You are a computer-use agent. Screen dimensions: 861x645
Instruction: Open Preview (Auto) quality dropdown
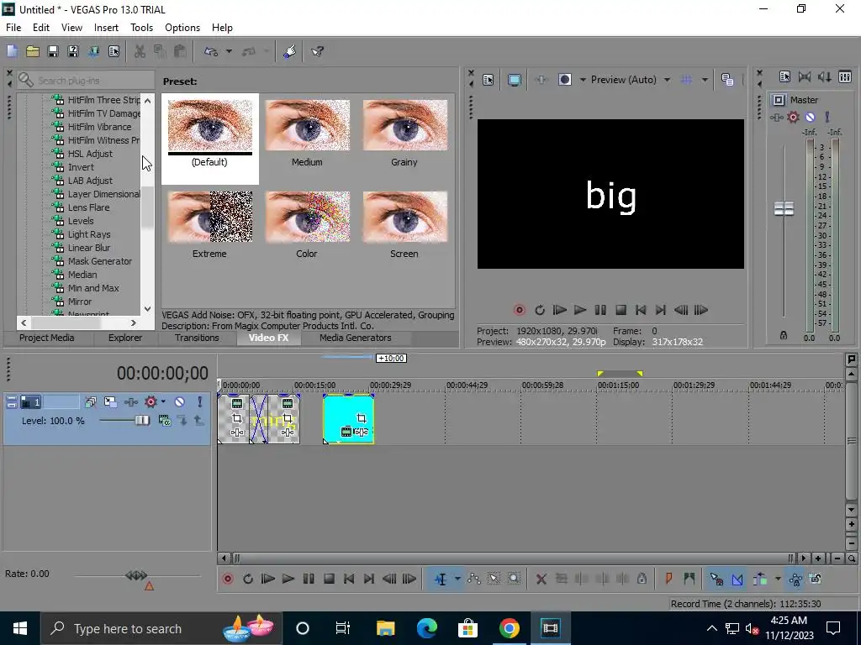click(667, 80)
